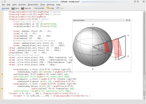
Task: Click the green \path[qzplane] line
Action: tap(41, 77)
